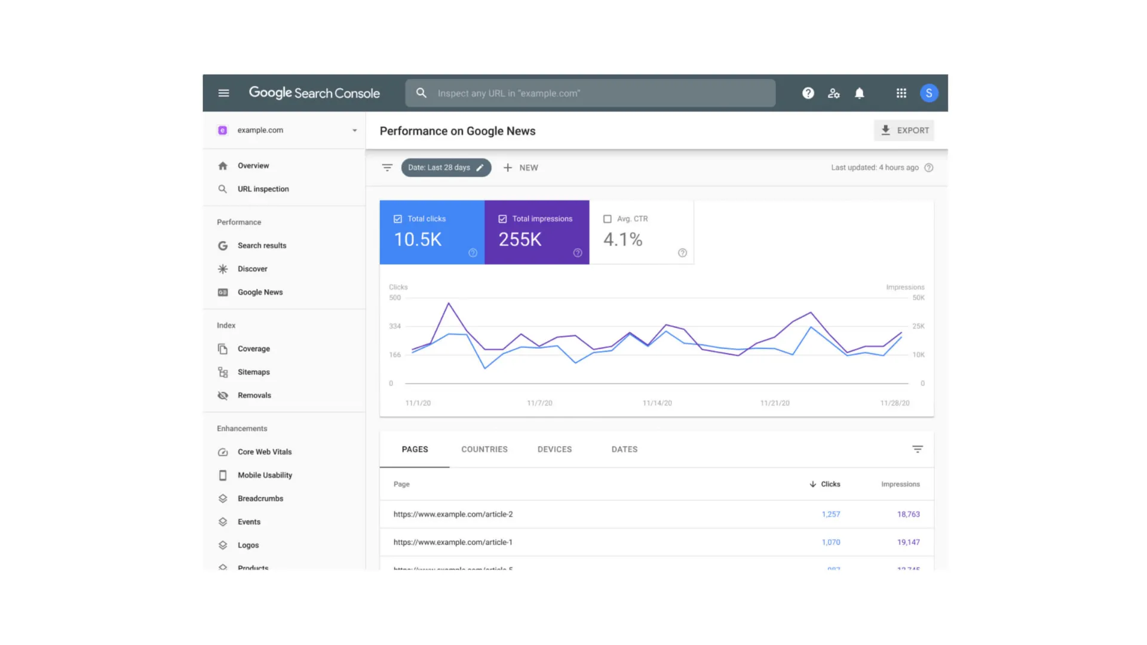
Task: Click the Inspect any URL search field
Action: pyautogui.click(x=590, y=93)
